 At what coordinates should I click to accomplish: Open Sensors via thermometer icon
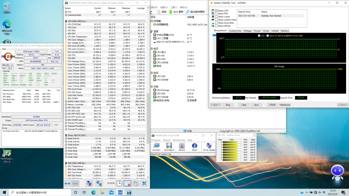coord(182,147)
